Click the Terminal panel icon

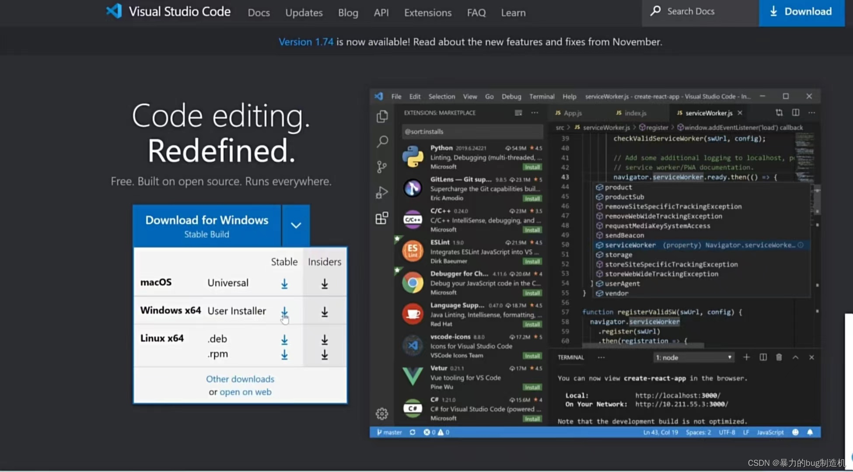coord(570,357)
